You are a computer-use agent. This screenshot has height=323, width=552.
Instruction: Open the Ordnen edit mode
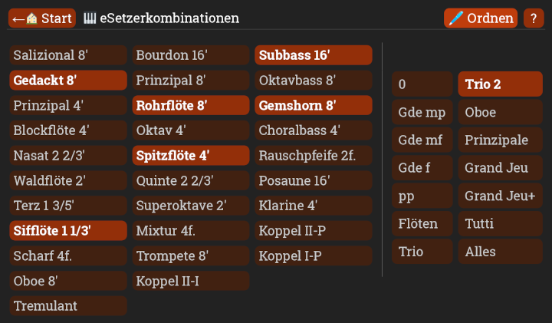pos(480,18)
